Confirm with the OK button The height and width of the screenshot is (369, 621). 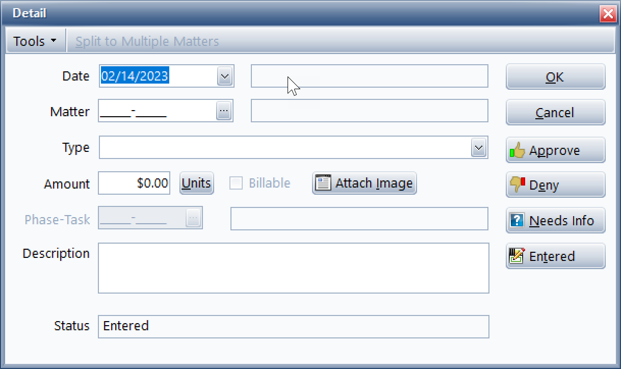tap(555, 76)
